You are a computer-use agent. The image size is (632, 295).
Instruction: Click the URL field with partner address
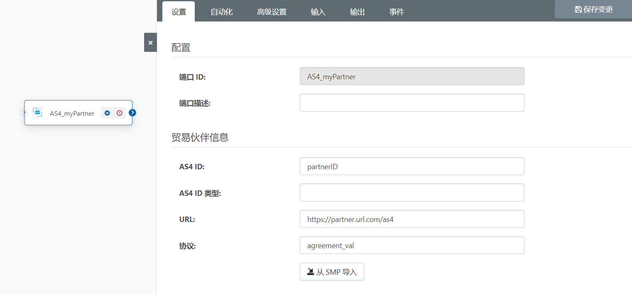tap(412, 219)
